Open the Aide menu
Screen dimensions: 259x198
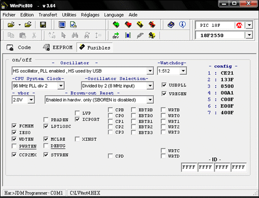click(133, 15)
